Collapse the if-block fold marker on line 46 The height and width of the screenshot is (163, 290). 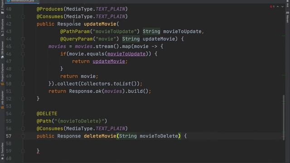(23, 54)
